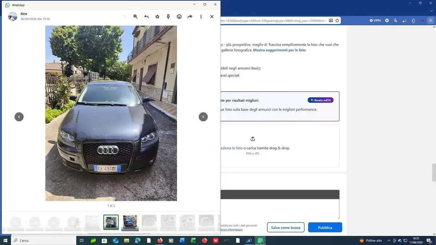436x245 pixels.
Task: Click the install-app icon in the address bar
Action: pos(331,21)
